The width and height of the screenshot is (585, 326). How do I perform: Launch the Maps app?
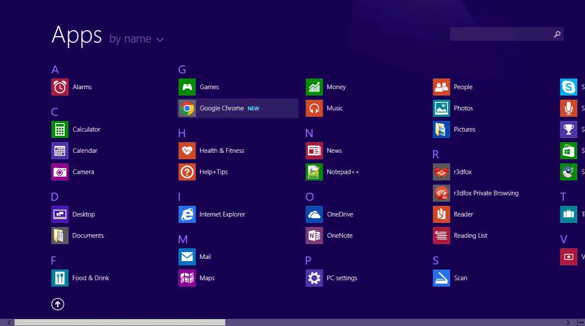196,278
